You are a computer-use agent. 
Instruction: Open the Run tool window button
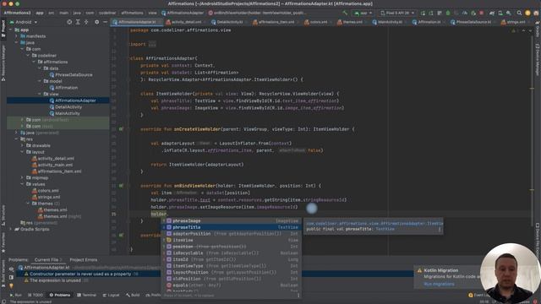click(x=16, y=295)
